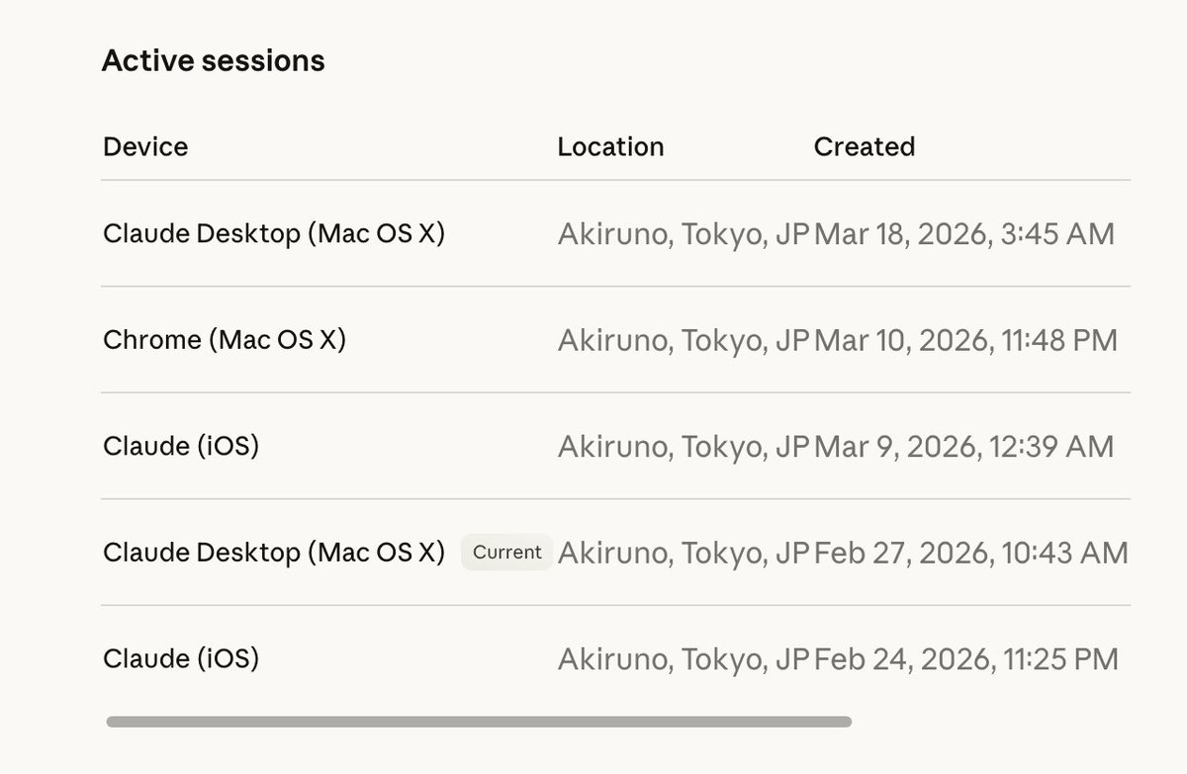The width and height of the screenshot is (1187, 774).
Task: Select the Chrome (Mac OS X) session
Action: (x=615, y=340)
